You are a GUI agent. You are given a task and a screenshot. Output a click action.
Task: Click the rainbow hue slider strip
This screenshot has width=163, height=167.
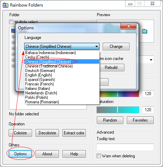click(119, 94)
